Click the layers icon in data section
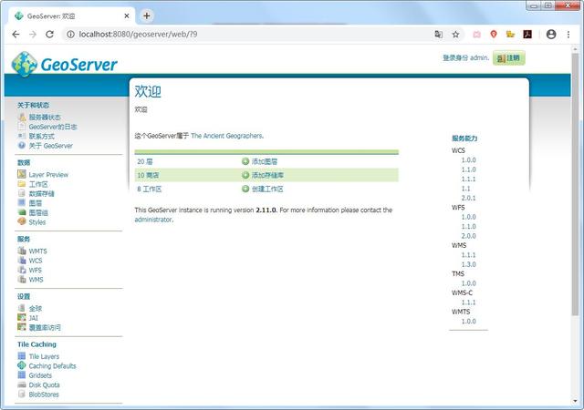This screenshot has width=584, height=410. click(22, 203)
